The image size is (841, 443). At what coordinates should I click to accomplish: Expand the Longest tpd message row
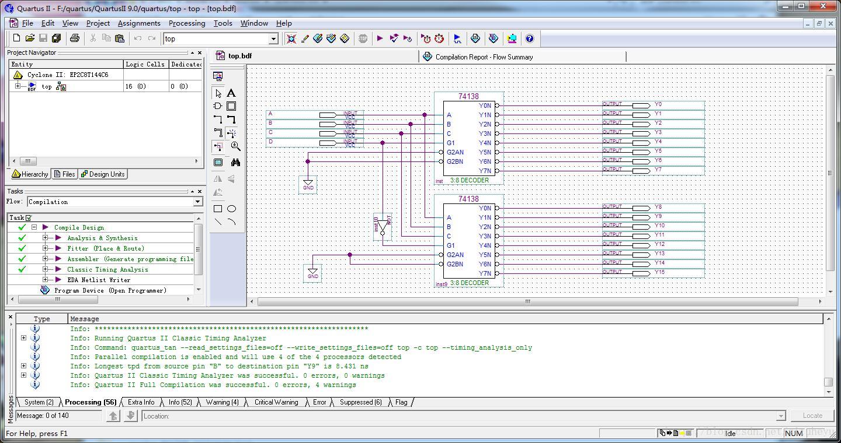click(23, 366)
